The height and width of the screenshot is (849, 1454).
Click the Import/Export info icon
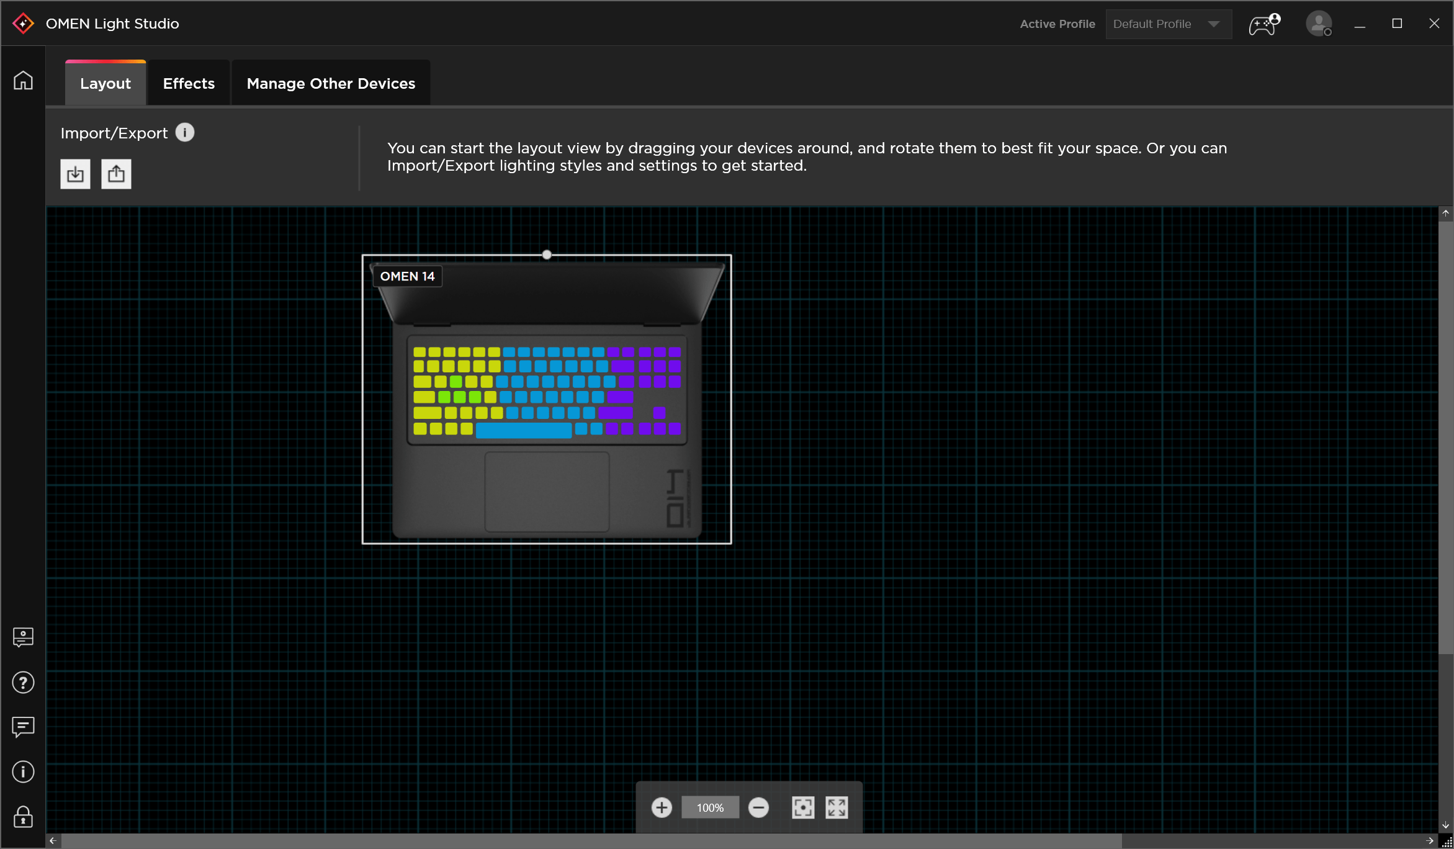(x=185, y=132)
